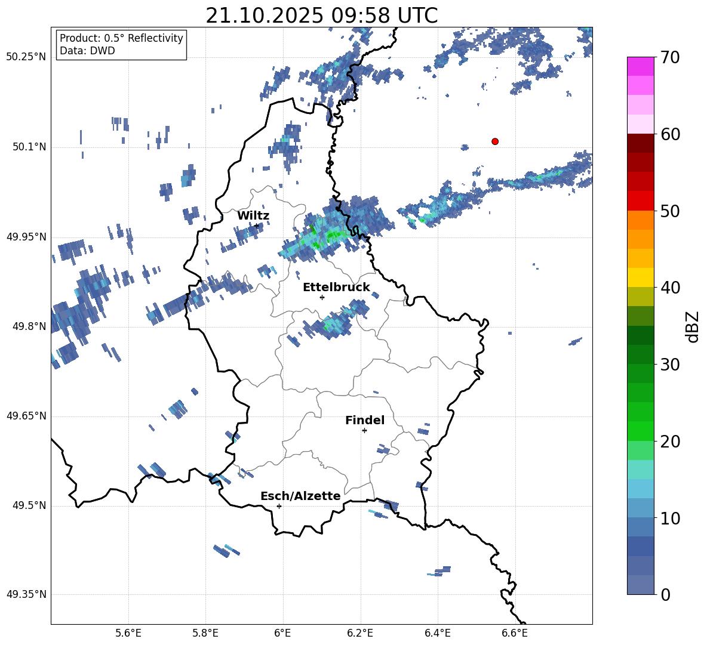
Task: Click the colorbar tick value 10
Action: pos(669,518)
